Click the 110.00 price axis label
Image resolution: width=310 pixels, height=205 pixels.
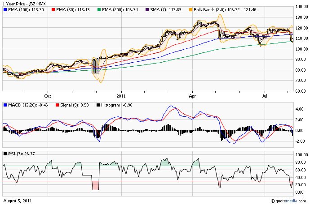302,38
